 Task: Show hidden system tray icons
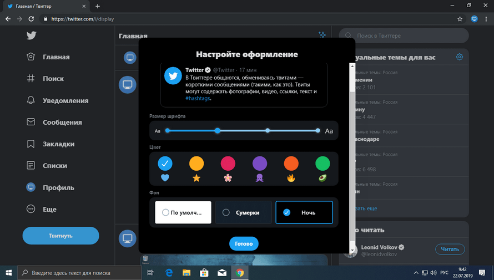416,273
